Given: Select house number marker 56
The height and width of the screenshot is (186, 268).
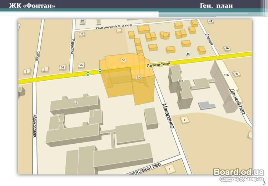Looking at the screenshot, I should tap(81, 65).
